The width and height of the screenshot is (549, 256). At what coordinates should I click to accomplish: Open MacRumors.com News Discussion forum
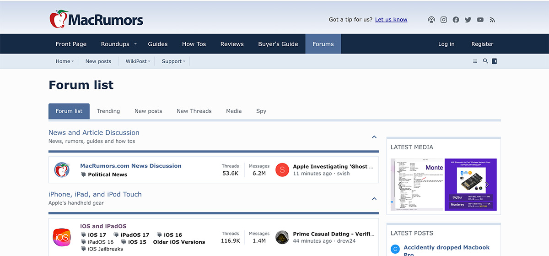point(131,166)
